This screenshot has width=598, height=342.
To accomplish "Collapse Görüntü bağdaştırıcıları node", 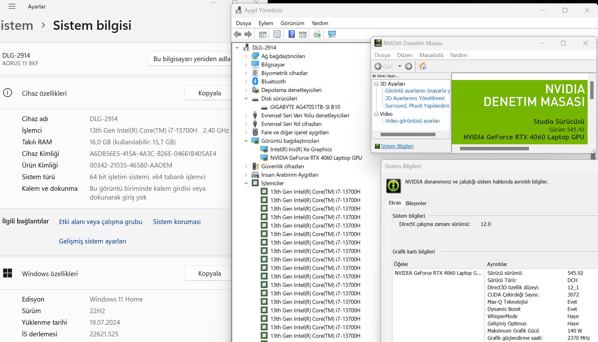I will click(246, 141).
